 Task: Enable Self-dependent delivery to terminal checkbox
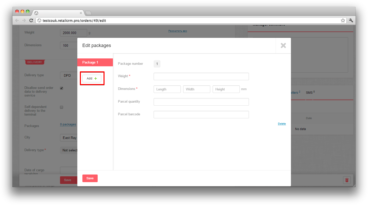[61, 107]
